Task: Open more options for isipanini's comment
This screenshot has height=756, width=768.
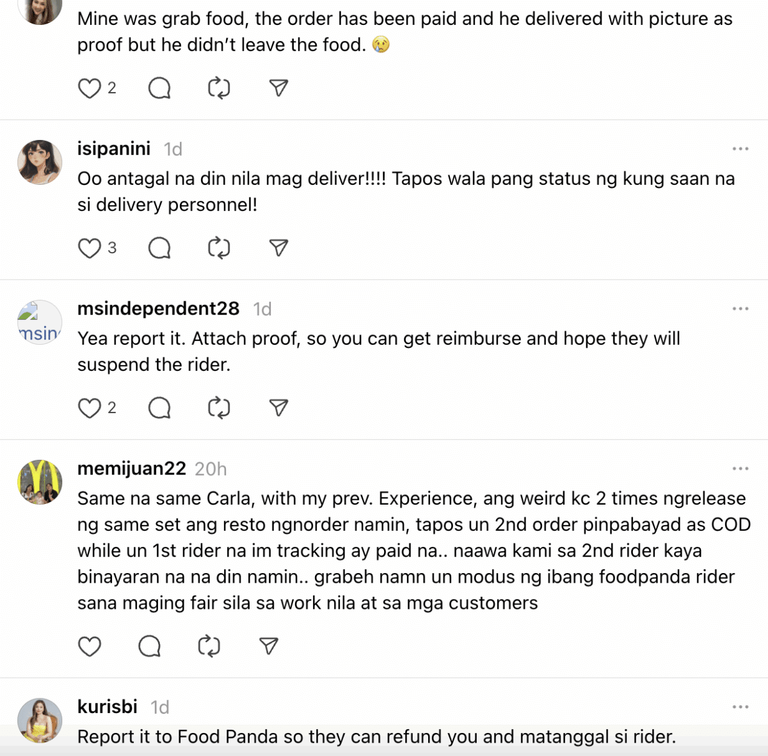Action: pyautogui.click(x=740, y=149)
